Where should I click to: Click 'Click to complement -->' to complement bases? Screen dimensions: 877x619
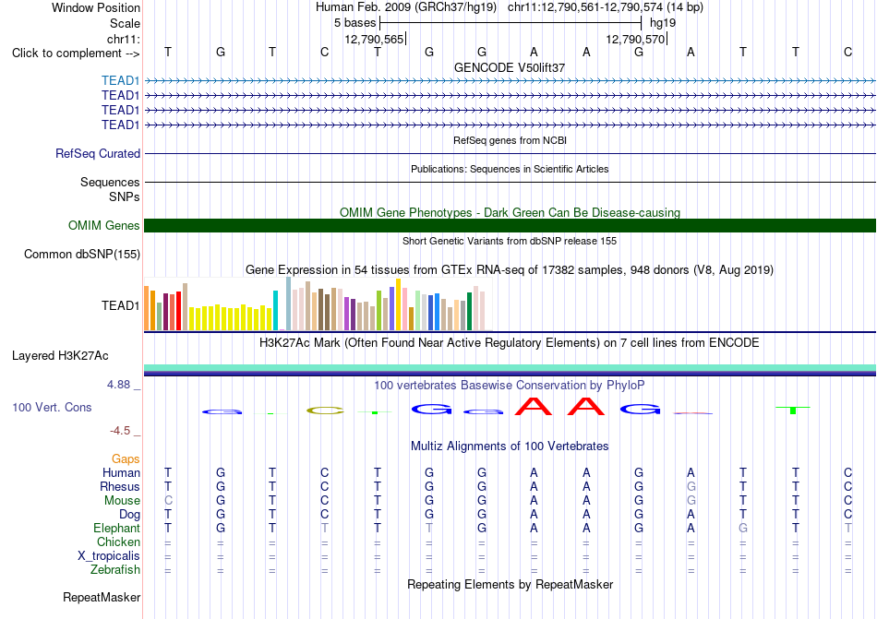tap(76, 54)
